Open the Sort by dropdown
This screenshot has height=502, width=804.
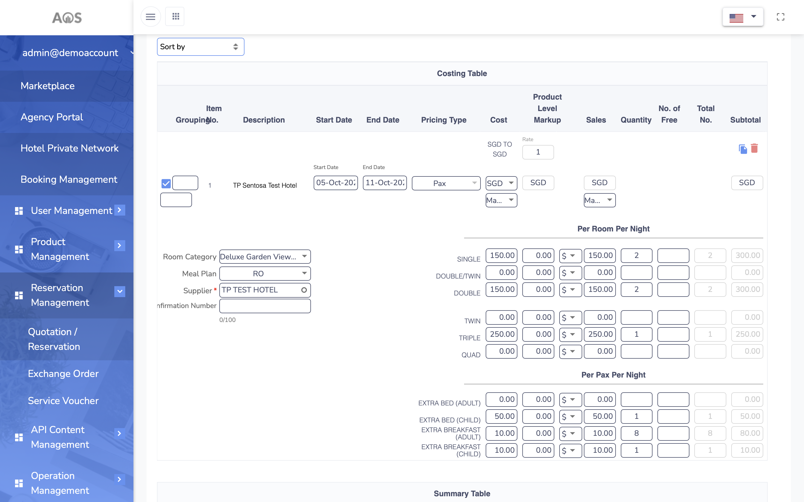point(200,47)
